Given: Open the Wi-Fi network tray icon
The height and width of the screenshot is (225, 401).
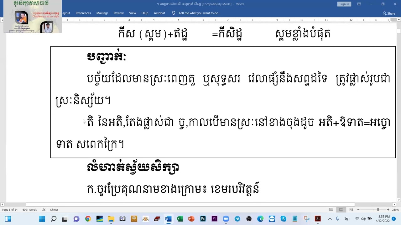Looking at the screenshot, I should click(357, 219).
